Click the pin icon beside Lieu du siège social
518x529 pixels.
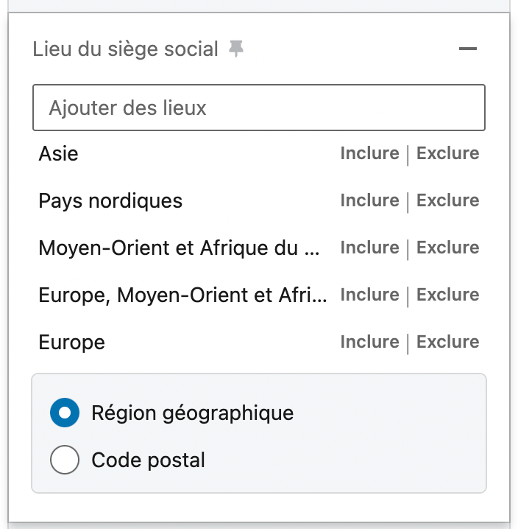pyautogui.click(x=235, y=49)
